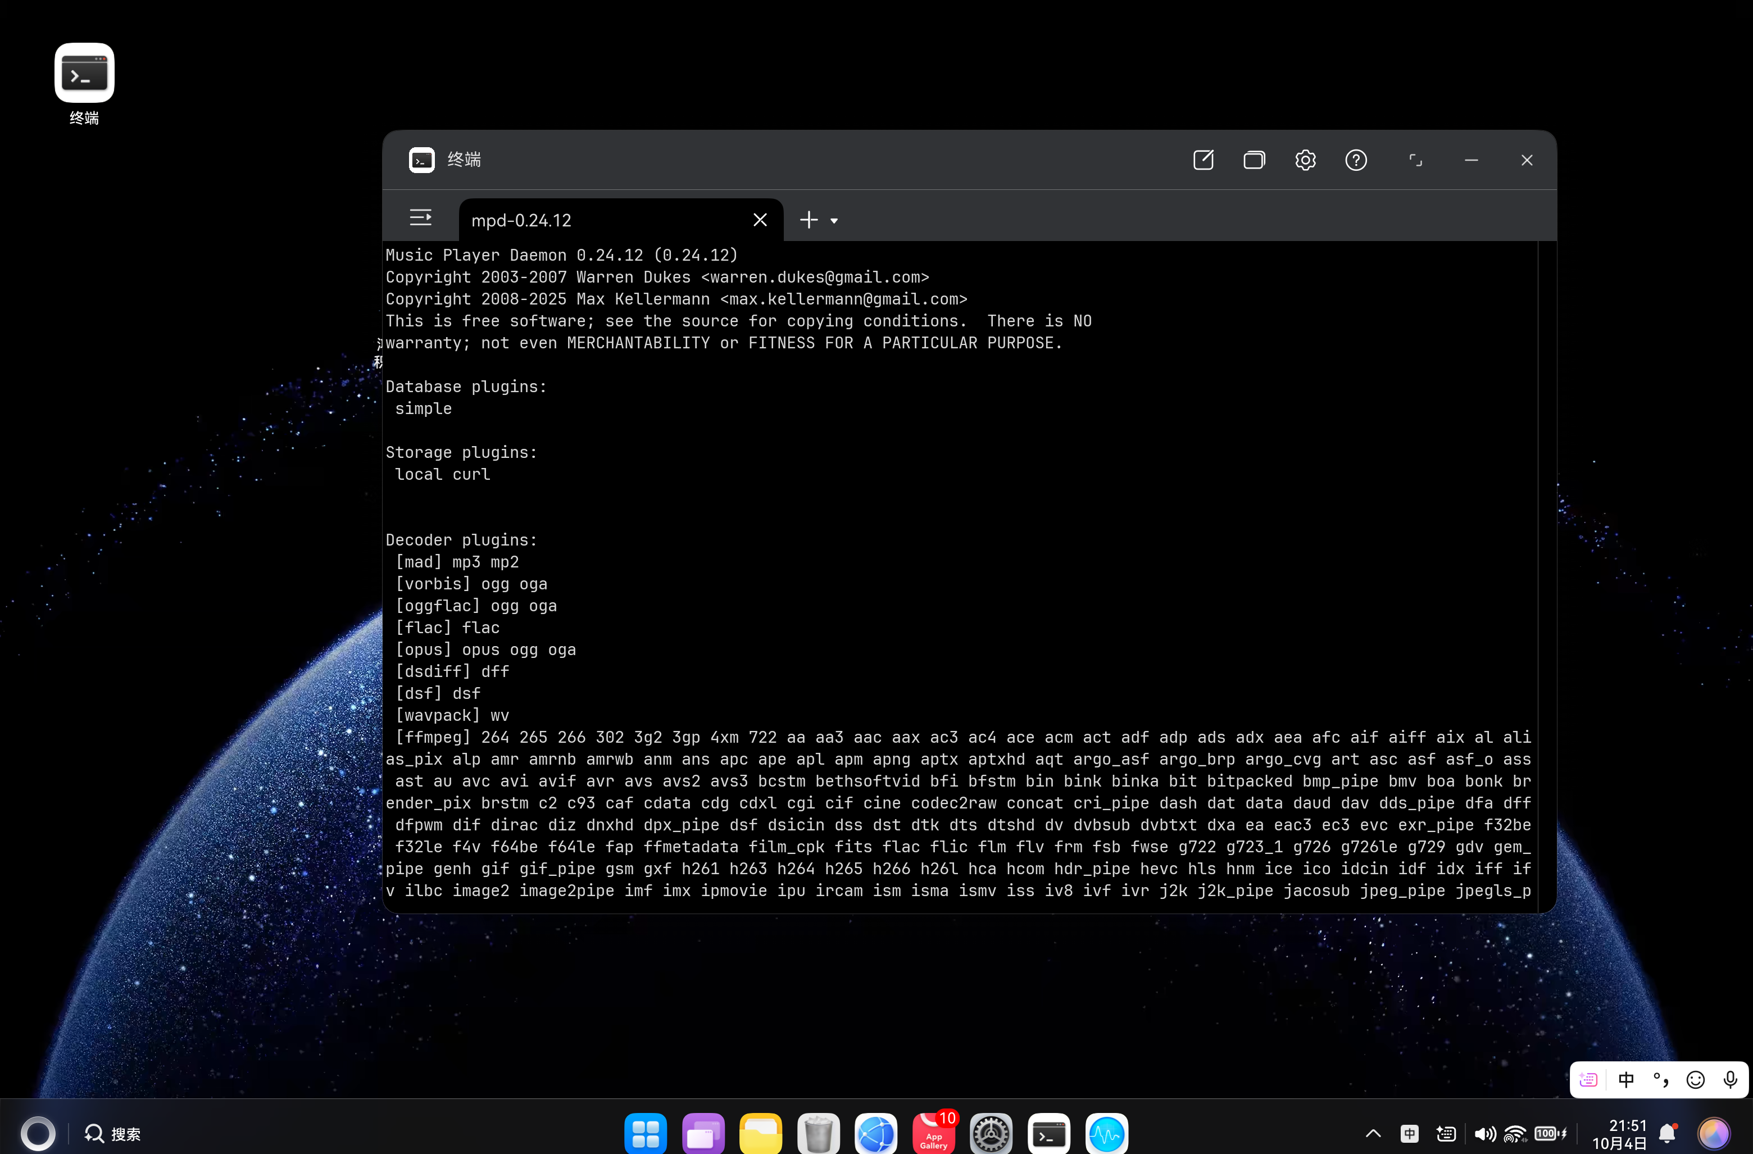1753x1154 pixels.
Task: Open the launcher grid icon in dock
Action: [645, 1133]
